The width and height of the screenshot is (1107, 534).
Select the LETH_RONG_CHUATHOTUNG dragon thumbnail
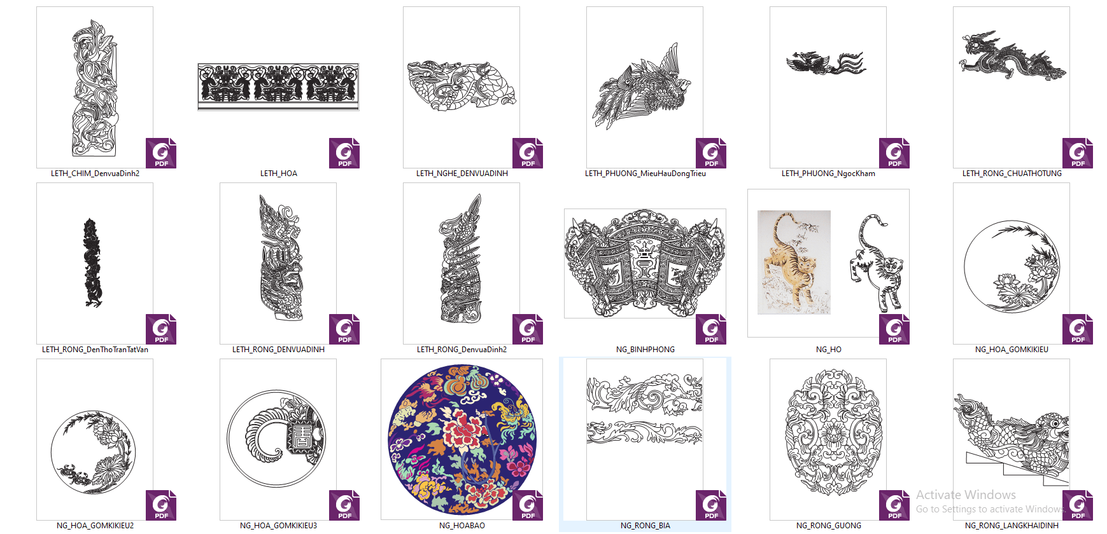point(1012,88)
